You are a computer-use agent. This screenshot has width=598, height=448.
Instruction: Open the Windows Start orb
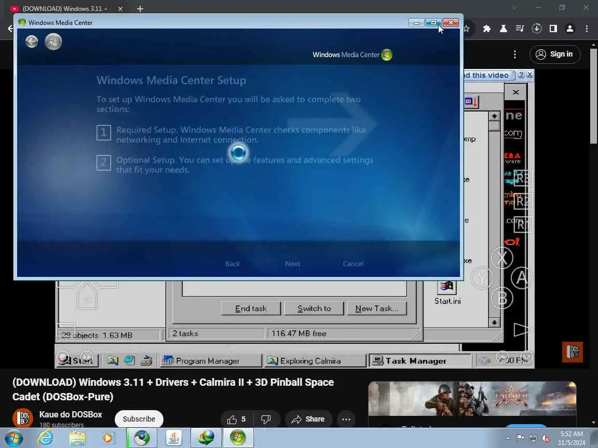(14, 438)
